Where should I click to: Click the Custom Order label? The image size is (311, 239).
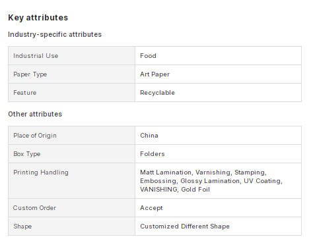point(34,208)
